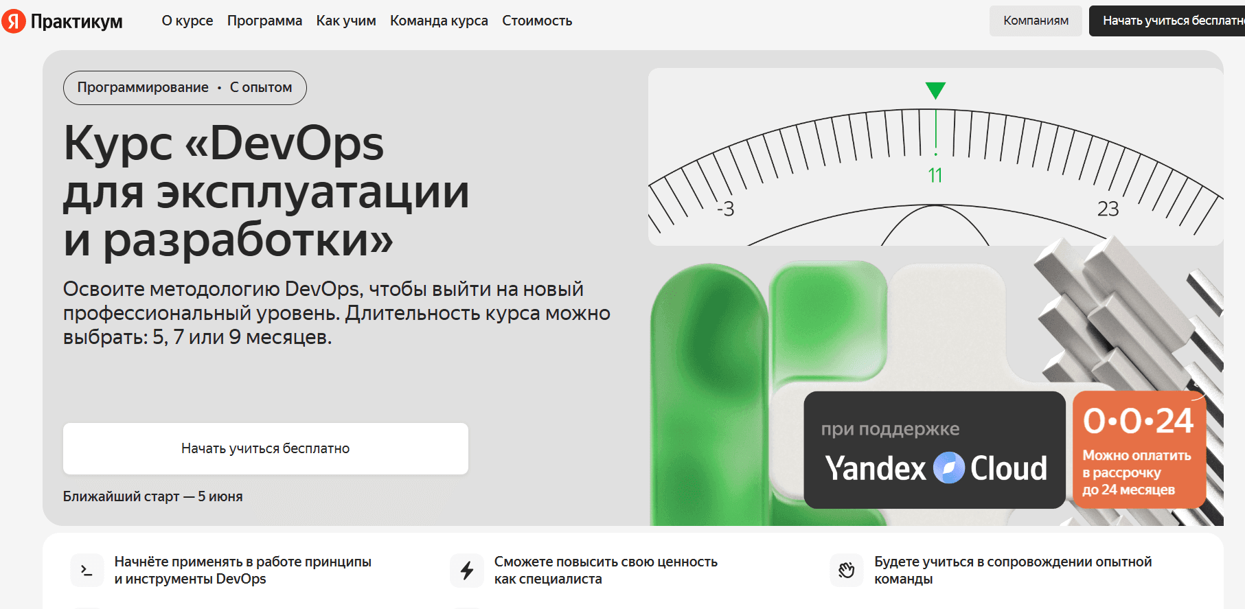
Task: Open the Команда курса section
Action: click(439, 21)
